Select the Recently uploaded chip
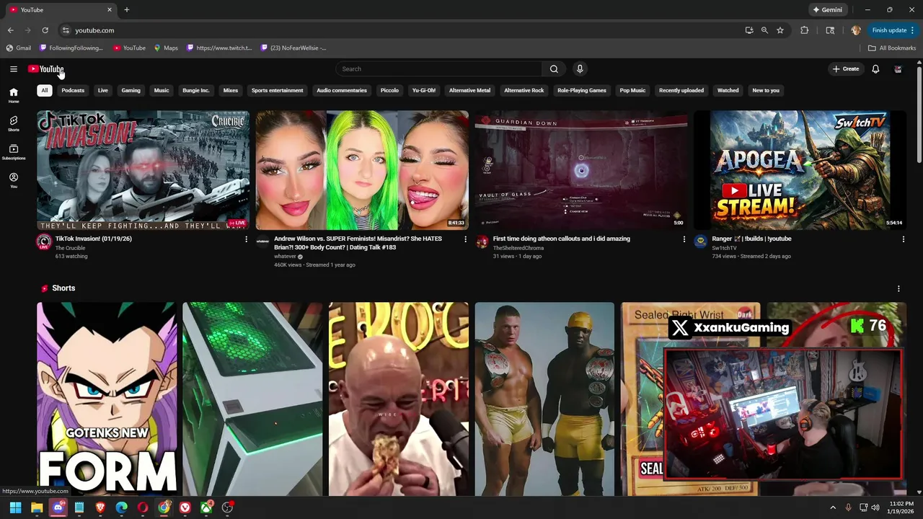Screen dimensions: 923x519 681,91
